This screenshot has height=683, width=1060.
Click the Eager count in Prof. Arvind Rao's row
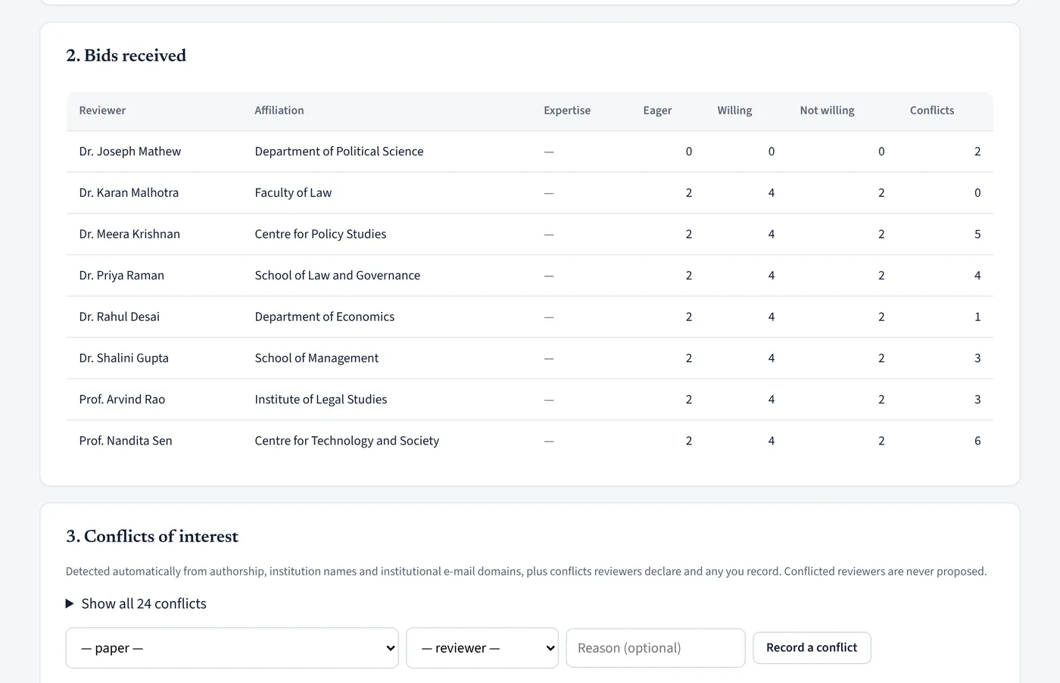point(689,399)
